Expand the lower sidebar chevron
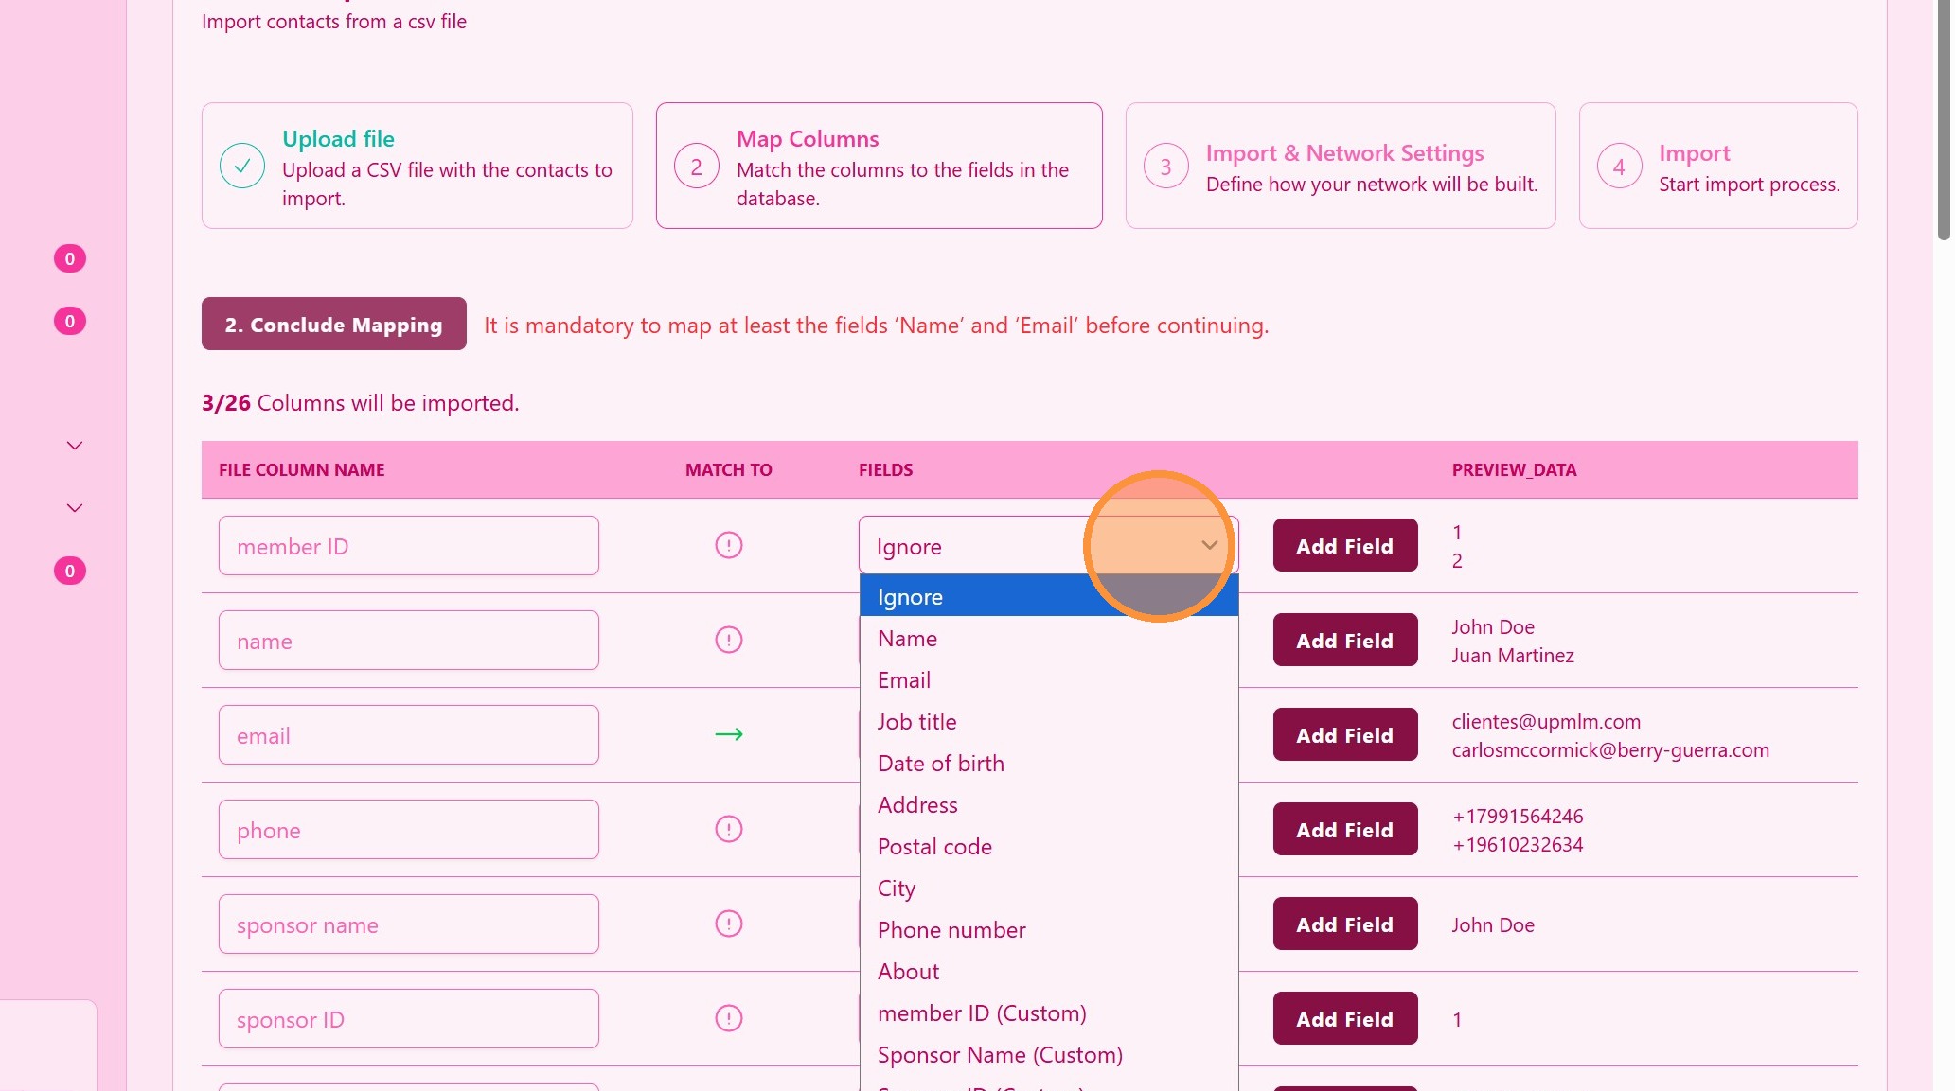The image size is (1955, 1091). point(75,508)
